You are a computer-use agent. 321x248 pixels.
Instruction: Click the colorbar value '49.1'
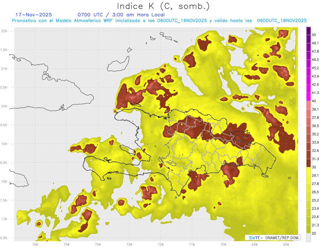[x=315, y=43]
